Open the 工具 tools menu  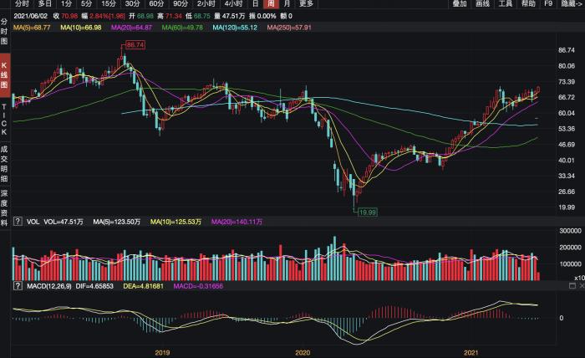[x=506, y=4]
